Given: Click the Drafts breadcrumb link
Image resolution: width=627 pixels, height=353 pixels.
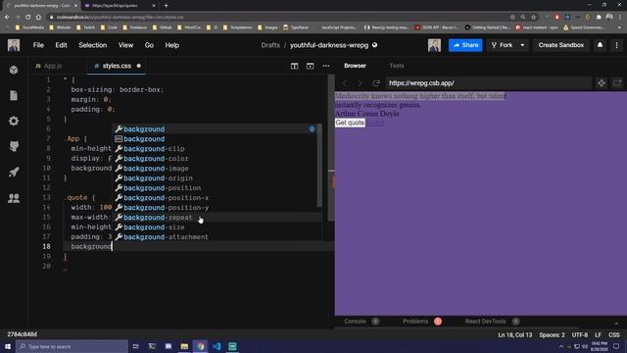Looking at the screenshot, I should pyautogui.click(x=270, y=45).
